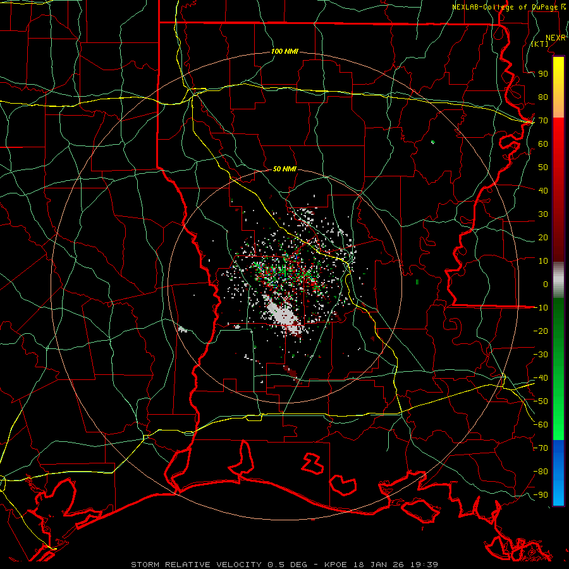Click the NEXR label above the color scale
Screen dimensions: 569x569
[x=556, y=38]
